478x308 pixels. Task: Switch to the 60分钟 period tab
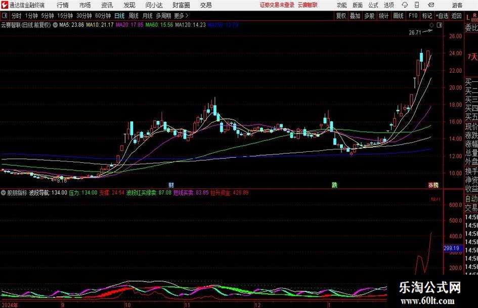[103, 16]
